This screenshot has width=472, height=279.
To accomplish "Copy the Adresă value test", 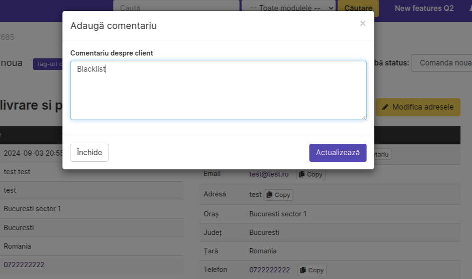I will 279,195.
